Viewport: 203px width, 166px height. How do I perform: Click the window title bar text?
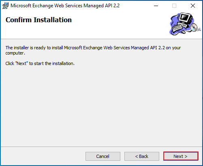(x=65, y=6)
